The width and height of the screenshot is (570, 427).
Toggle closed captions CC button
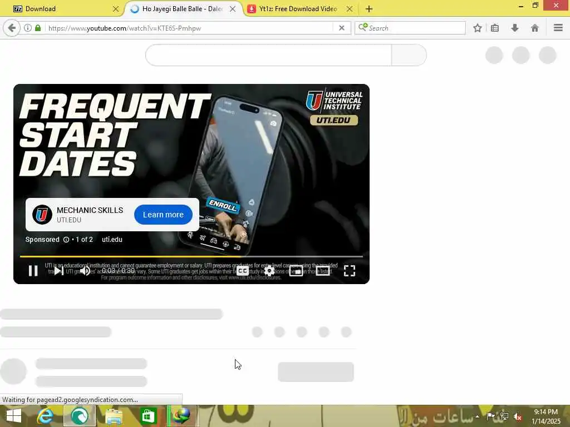[243, 271]
